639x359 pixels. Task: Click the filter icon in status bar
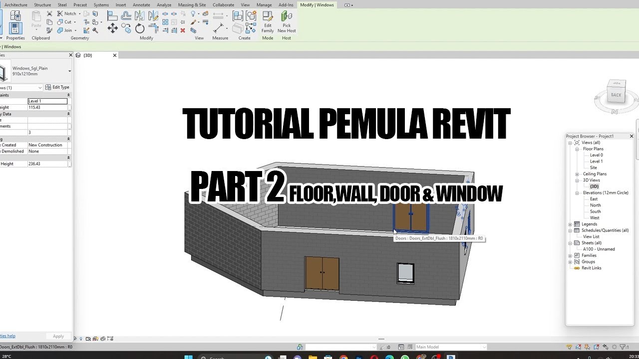coord(624,347)
